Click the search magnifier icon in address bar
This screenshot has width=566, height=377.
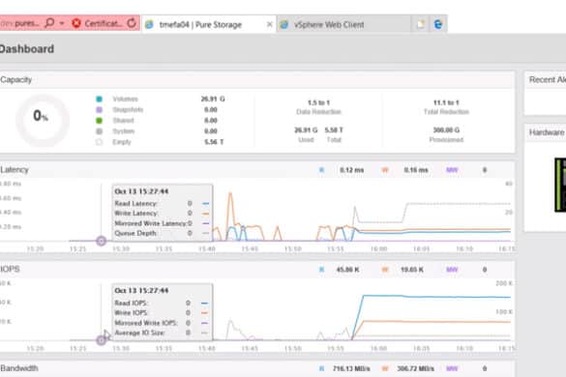(49, 23)
